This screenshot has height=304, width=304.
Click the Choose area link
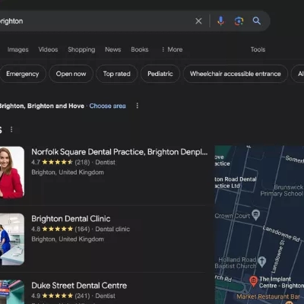click(x=107, y=106)
